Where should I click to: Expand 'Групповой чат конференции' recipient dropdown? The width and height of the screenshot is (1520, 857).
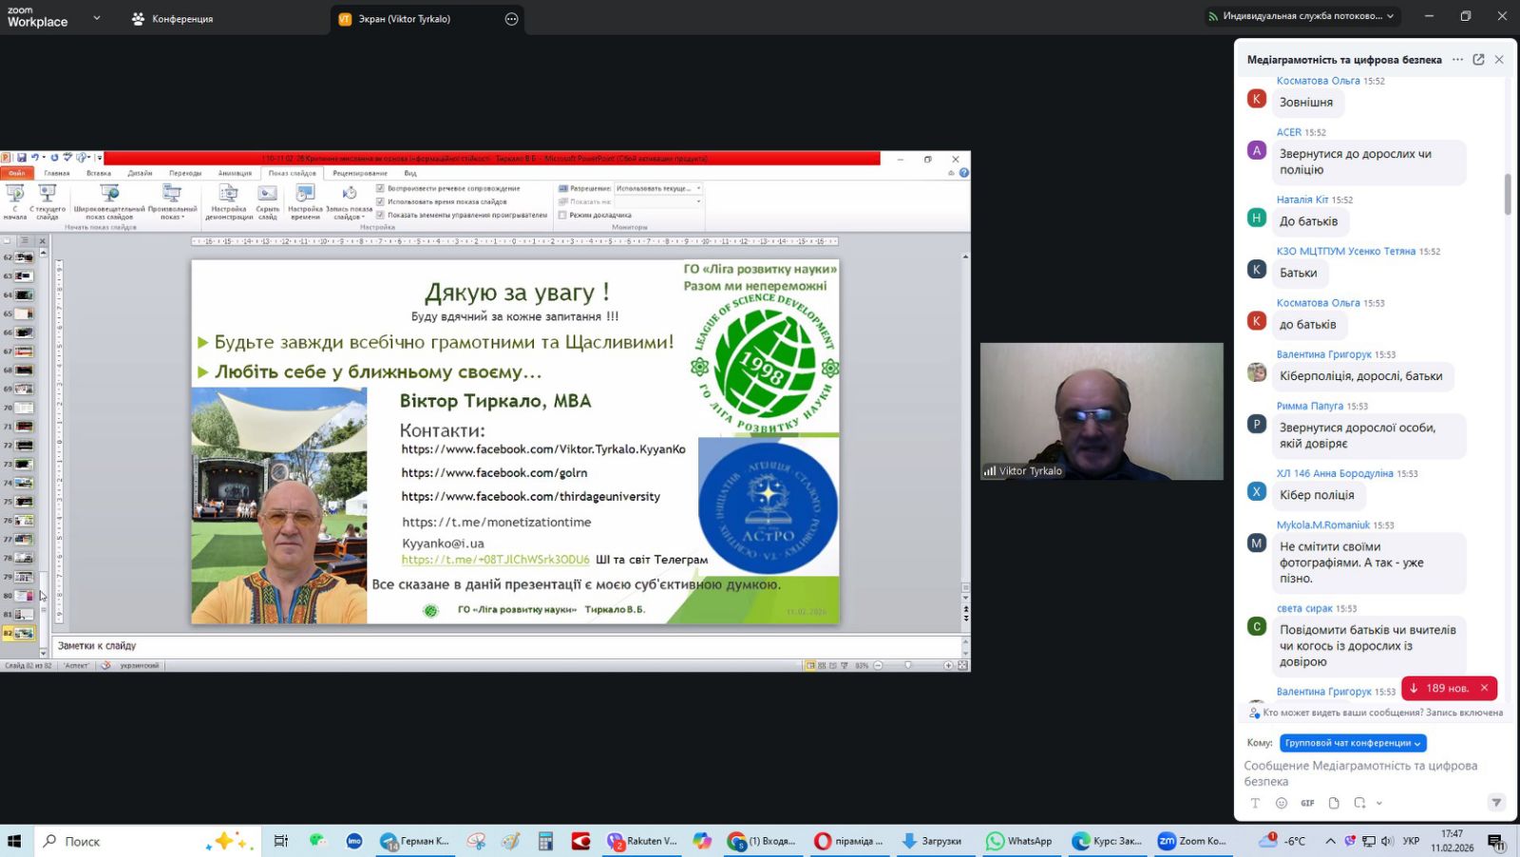point(1353,743)
